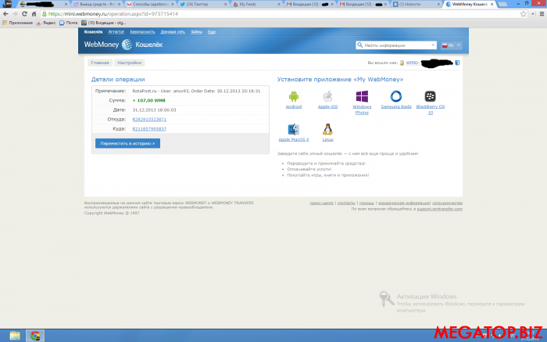Open the Входящие bookmark in bookmarks bar
547x342 pixels.
104,23
